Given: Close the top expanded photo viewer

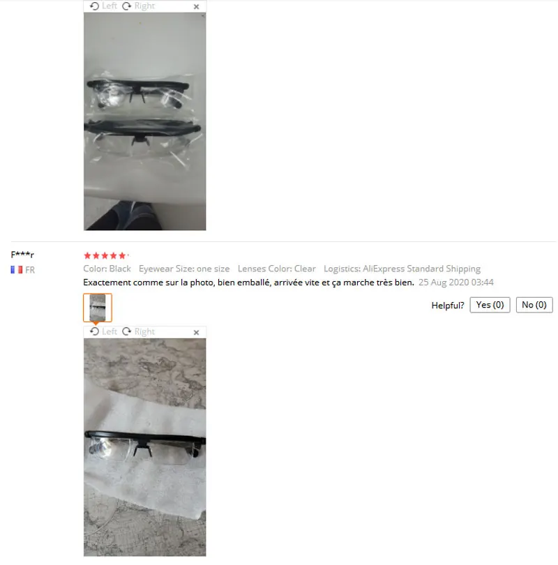Looking at the screenshot, I should [196, 7].
